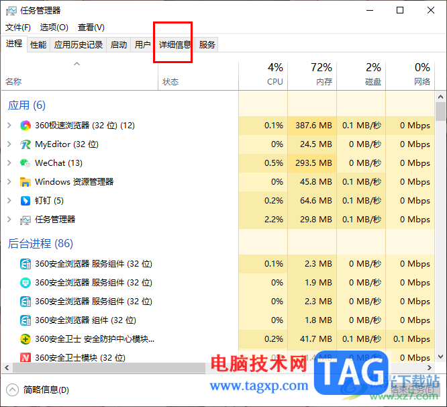Sort by the 网络 column header
This screenshot has width=447, height=407.
click(410, 76)
